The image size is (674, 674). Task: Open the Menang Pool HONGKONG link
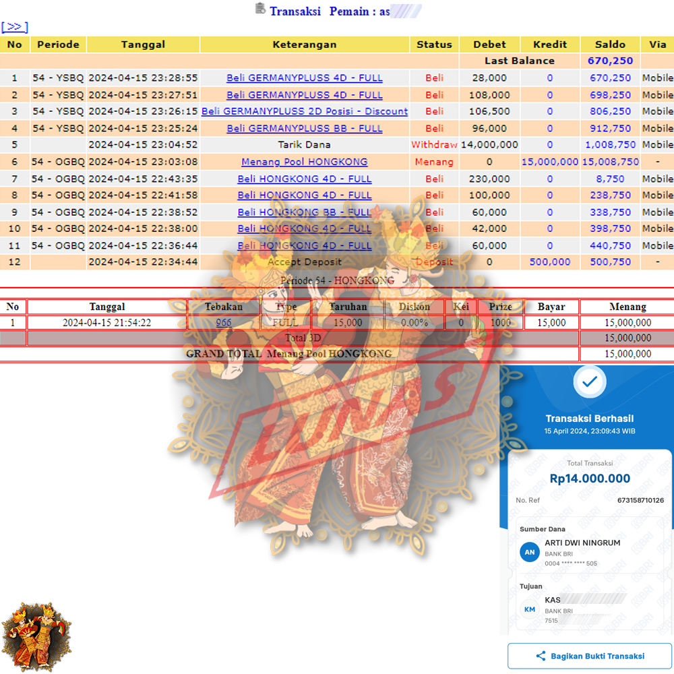[305, 162]
